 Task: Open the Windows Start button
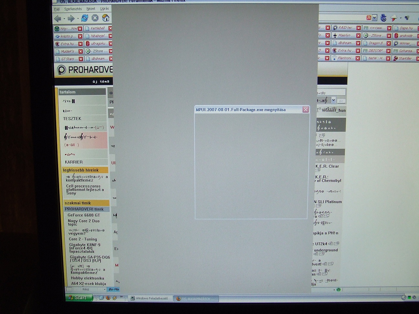(x=79, y=298)
